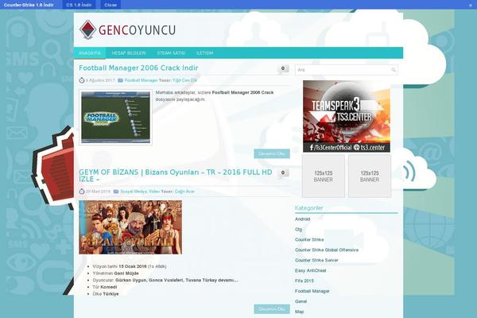Open Video category link in Bizans post
Viewport: 477px width, 318px height.
(x=154, y=192)
